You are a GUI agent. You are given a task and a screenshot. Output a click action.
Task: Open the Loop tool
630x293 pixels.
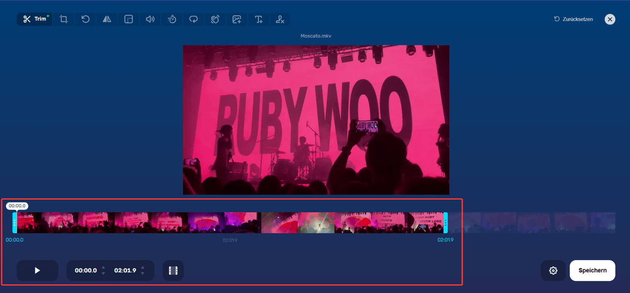193,19
